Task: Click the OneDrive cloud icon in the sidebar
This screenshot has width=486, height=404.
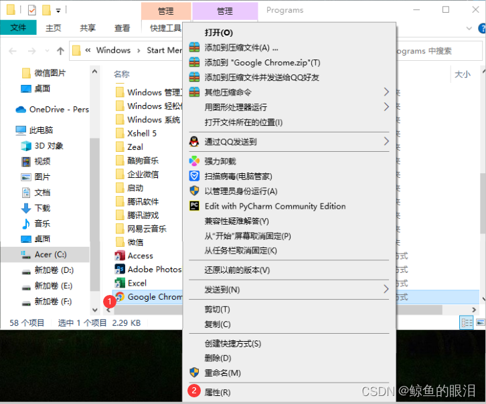Action: [21, 110]
